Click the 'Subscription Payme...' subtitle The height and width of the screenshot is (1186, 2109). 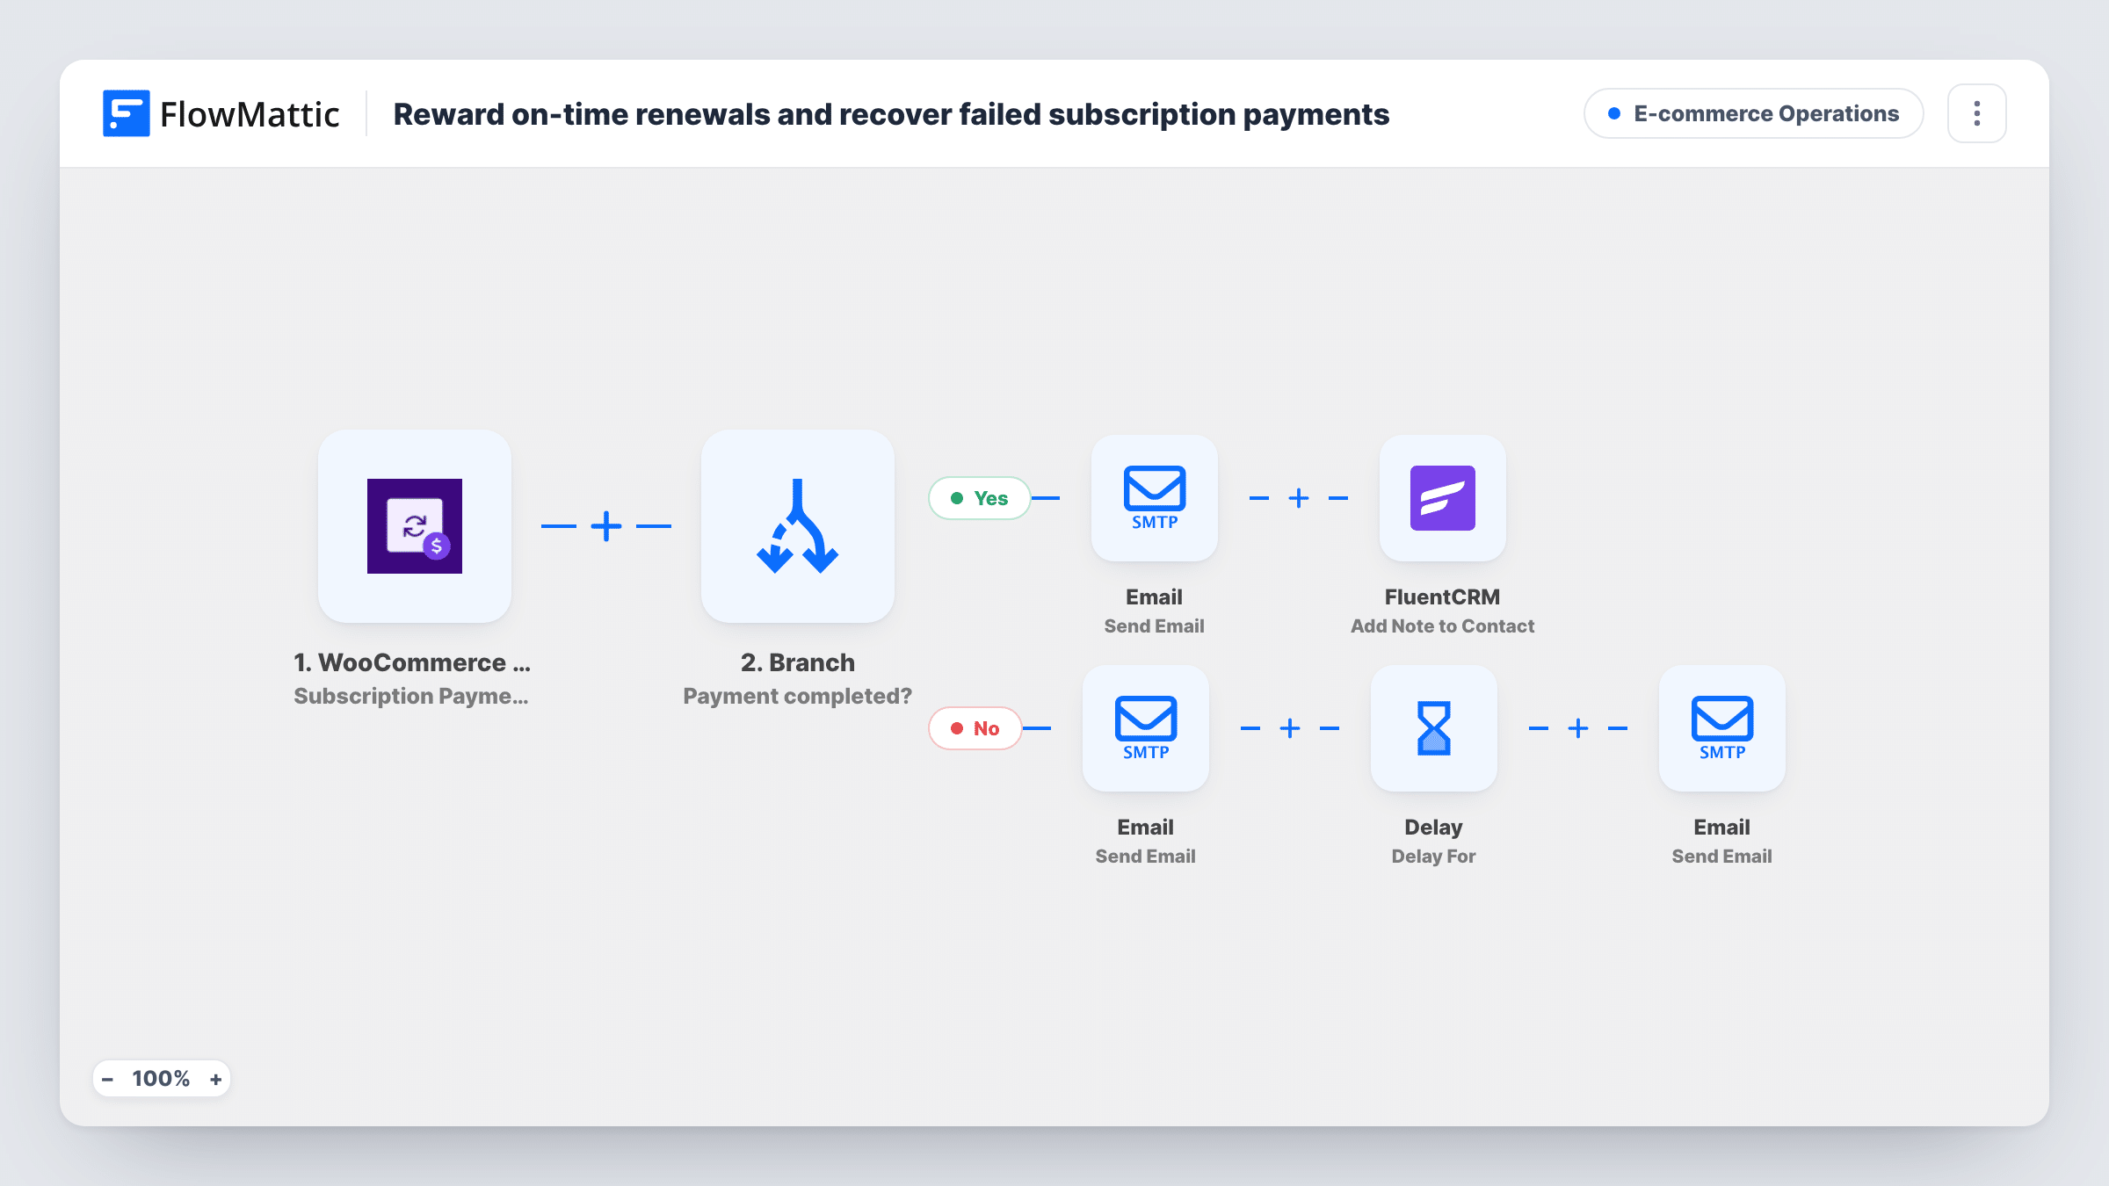coord(411,696)
